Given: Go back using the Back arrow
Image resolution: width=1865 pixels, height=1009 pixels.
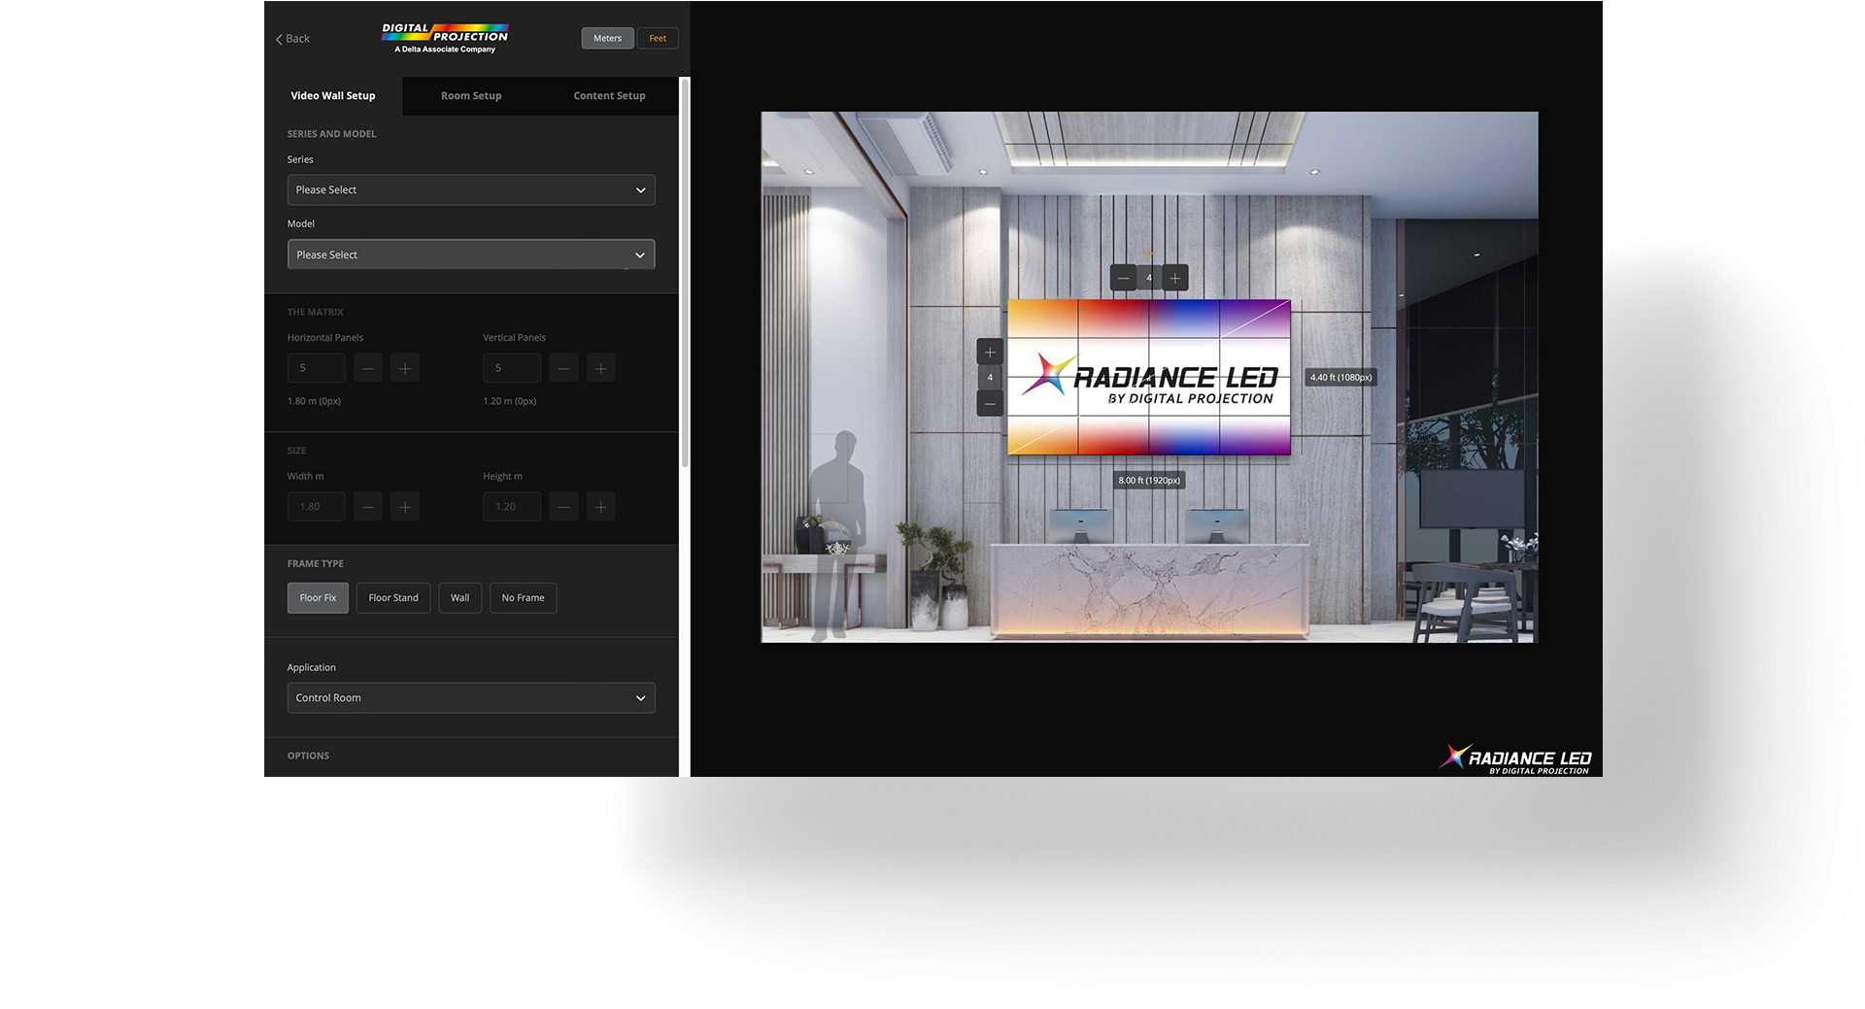Looking at the screenshot, I should [x=292, y=39].
